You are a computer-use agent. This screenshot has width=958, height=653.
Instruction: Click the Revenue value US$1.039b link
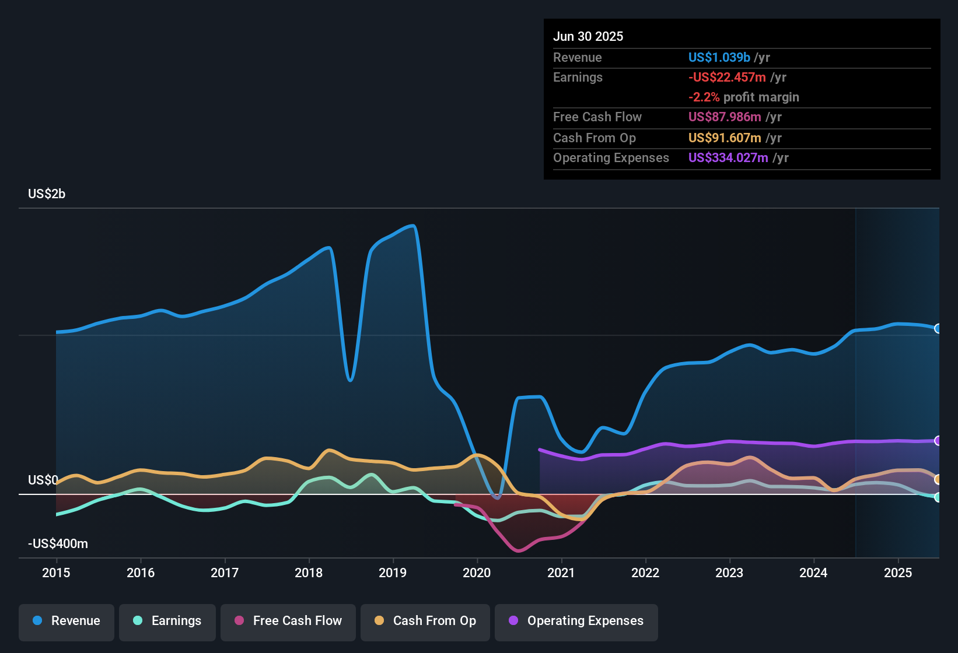[719, 57]
